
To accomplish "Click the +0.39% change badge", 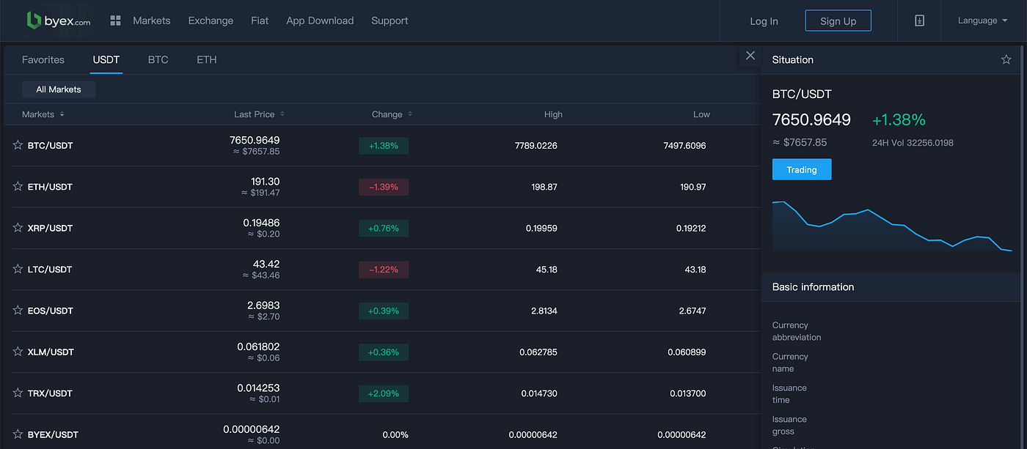I will coord(384,311).
